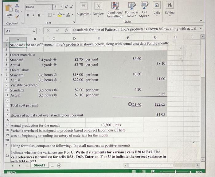Click the Borders icon
215x177 pixels.
pyautogui.click(x=50, y=15)
